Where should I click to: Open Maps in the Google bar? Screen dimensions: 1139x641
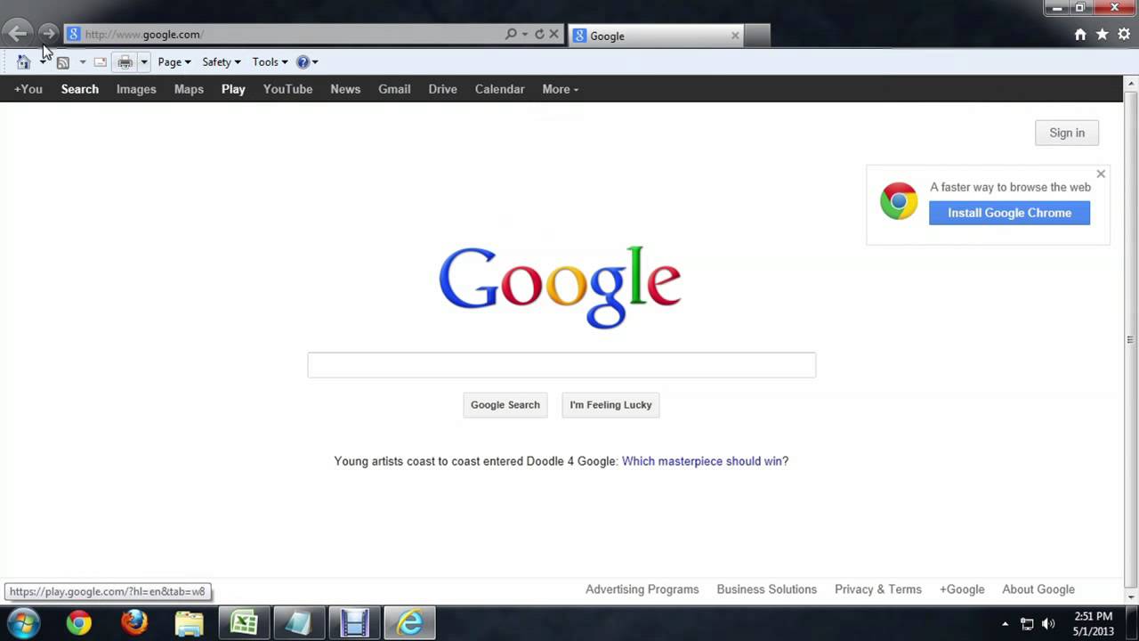click(x=189, y=89)
